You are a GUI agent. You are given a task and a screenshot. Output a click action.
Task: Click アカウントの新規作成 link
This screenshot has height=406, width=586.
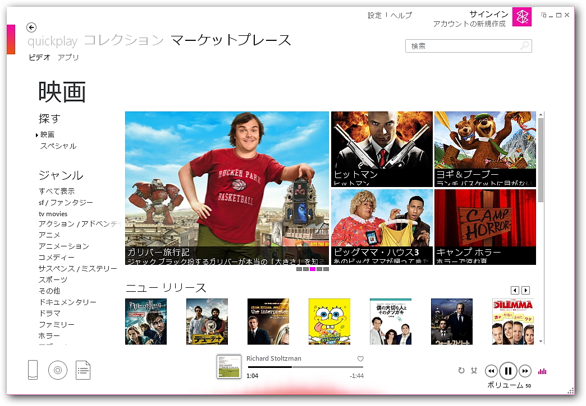tap(469, 24)
